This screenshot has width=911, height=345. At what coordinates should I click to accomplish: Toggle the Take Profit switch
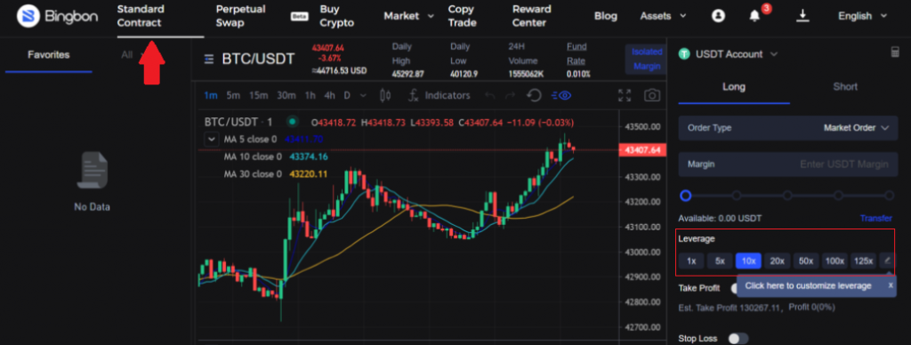733,288
